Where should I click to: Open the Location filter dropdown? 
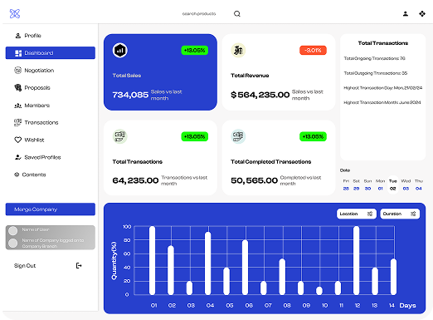coord(357,214)
